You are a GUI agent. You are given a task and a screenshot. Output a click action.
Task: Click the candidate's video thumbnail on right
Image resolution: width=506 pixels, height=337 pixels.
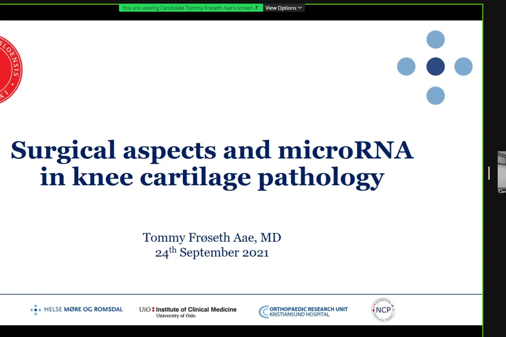click(502, 172)
